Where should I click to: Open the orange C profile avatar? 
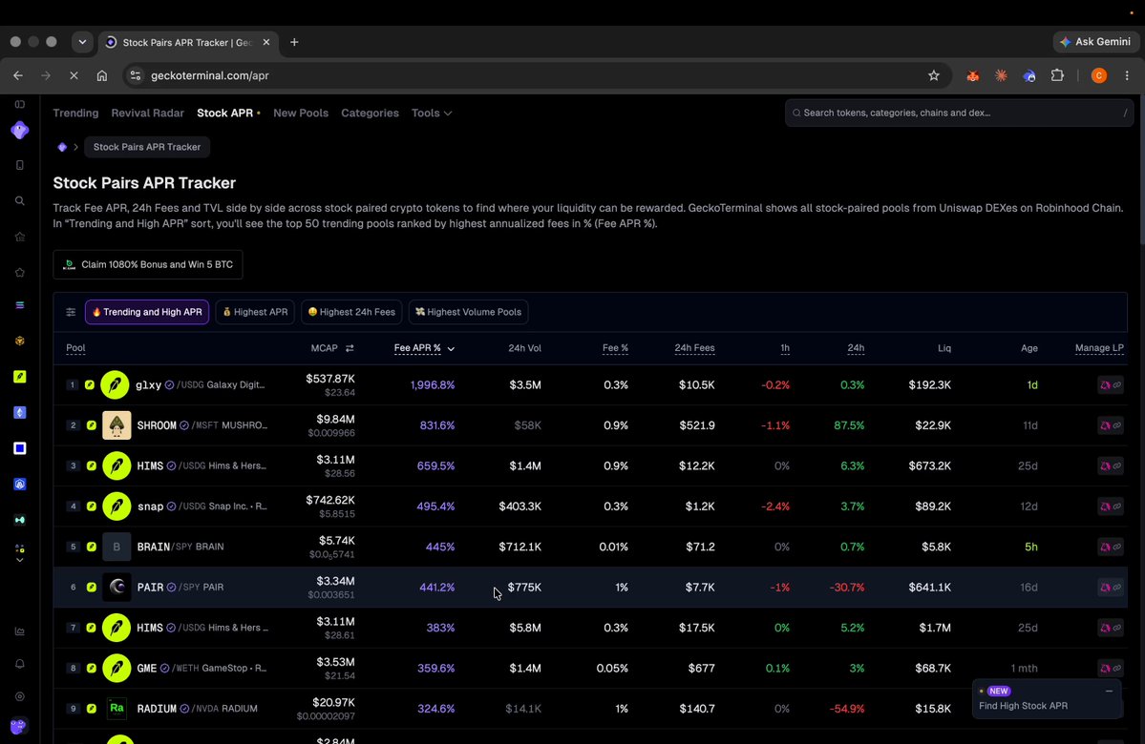tap(1098, 76)
